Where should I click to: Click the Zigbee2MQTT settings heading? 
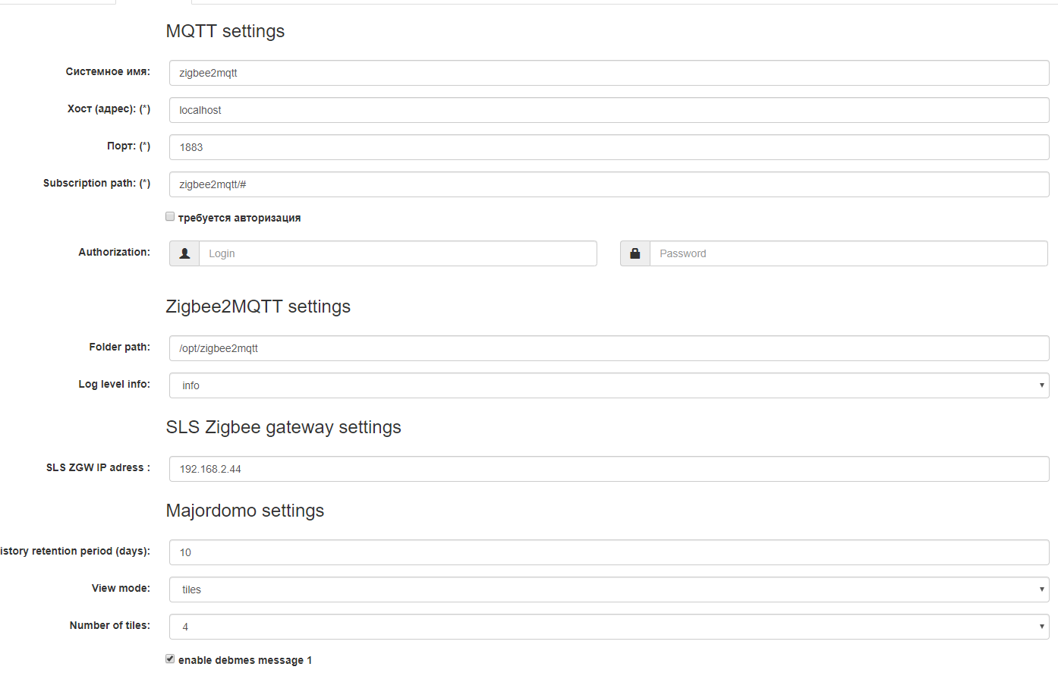(258, 307)
